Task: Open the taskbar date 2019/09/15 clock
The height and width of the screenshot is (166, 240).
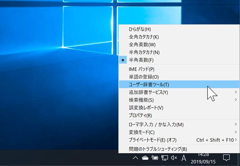Action: tap(203, 162)
